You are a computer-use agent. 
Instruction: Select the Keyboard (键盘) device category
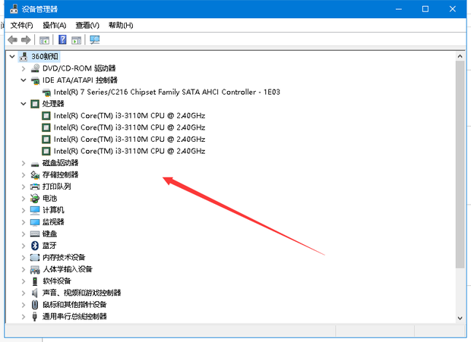[x=49, y=234]
